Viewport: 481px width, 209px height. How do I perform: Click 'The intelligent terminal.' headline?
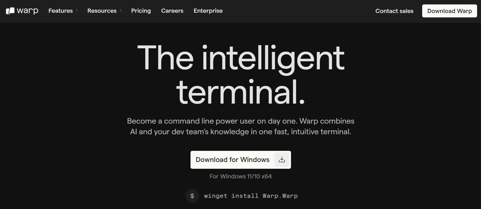click(x=241, y=75)
